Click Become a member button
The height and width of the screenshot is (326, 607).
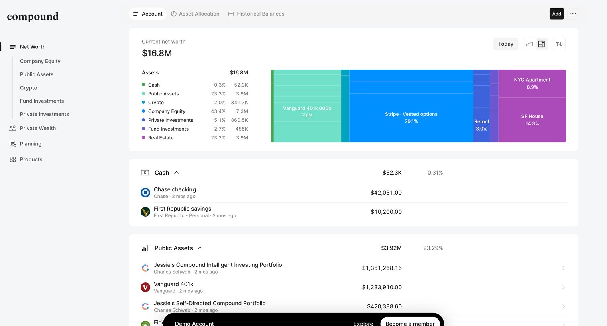coord(410,323)
